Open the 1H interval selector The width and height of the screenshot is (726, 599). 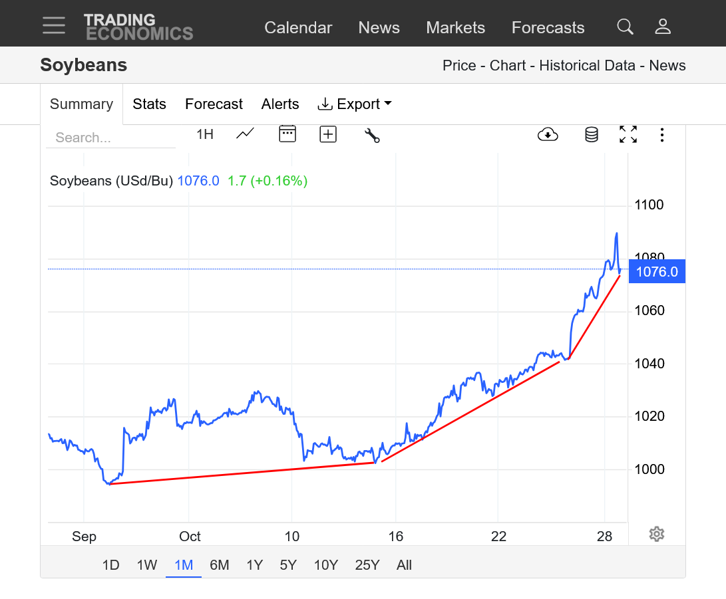[x=205, y=134]
